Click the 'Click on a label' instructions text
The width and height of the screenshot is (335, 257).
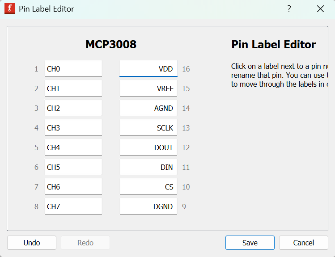[x=280, y=75]
